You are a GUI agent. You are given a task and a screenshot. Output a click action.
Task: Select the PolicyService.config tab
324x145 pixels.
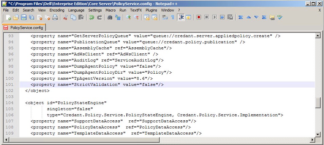(23, 28)
